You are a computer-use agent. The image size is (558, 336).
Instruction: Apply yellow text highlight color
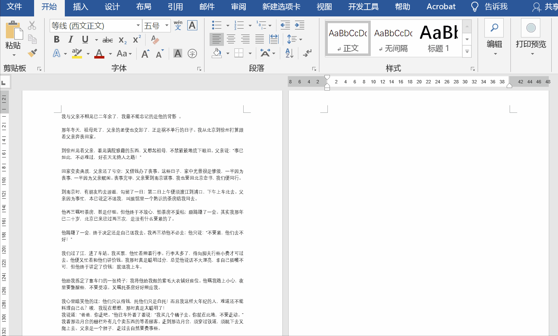pos(77,53)
